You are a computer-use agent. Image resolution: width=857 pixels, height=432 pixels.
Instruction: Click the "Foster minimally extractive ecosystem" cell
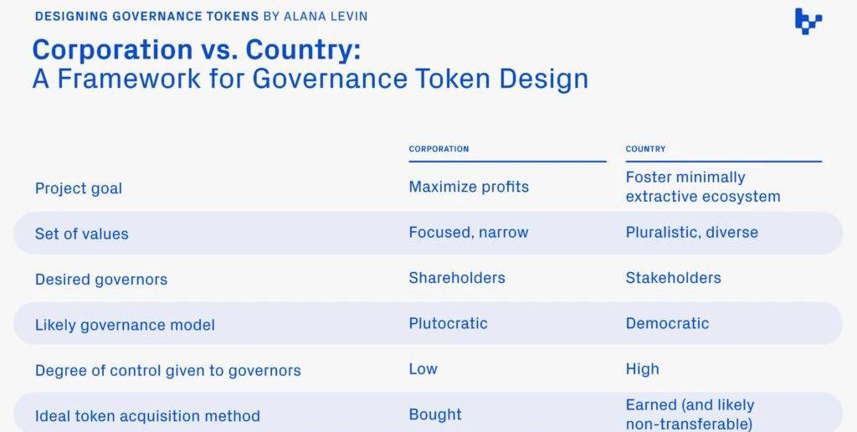(x=702, y=187)
